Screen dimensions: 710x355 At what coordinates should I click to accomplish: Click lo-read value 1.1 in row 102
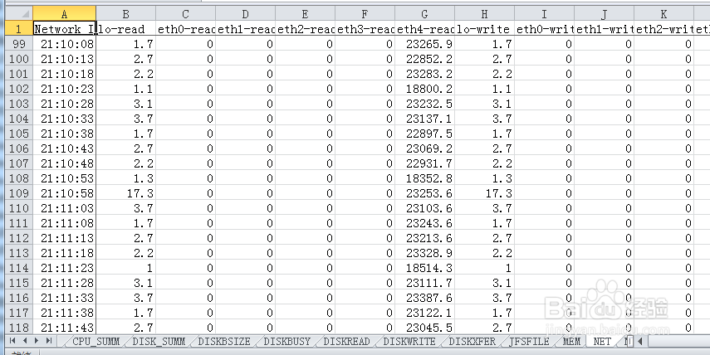click(126, 89)
